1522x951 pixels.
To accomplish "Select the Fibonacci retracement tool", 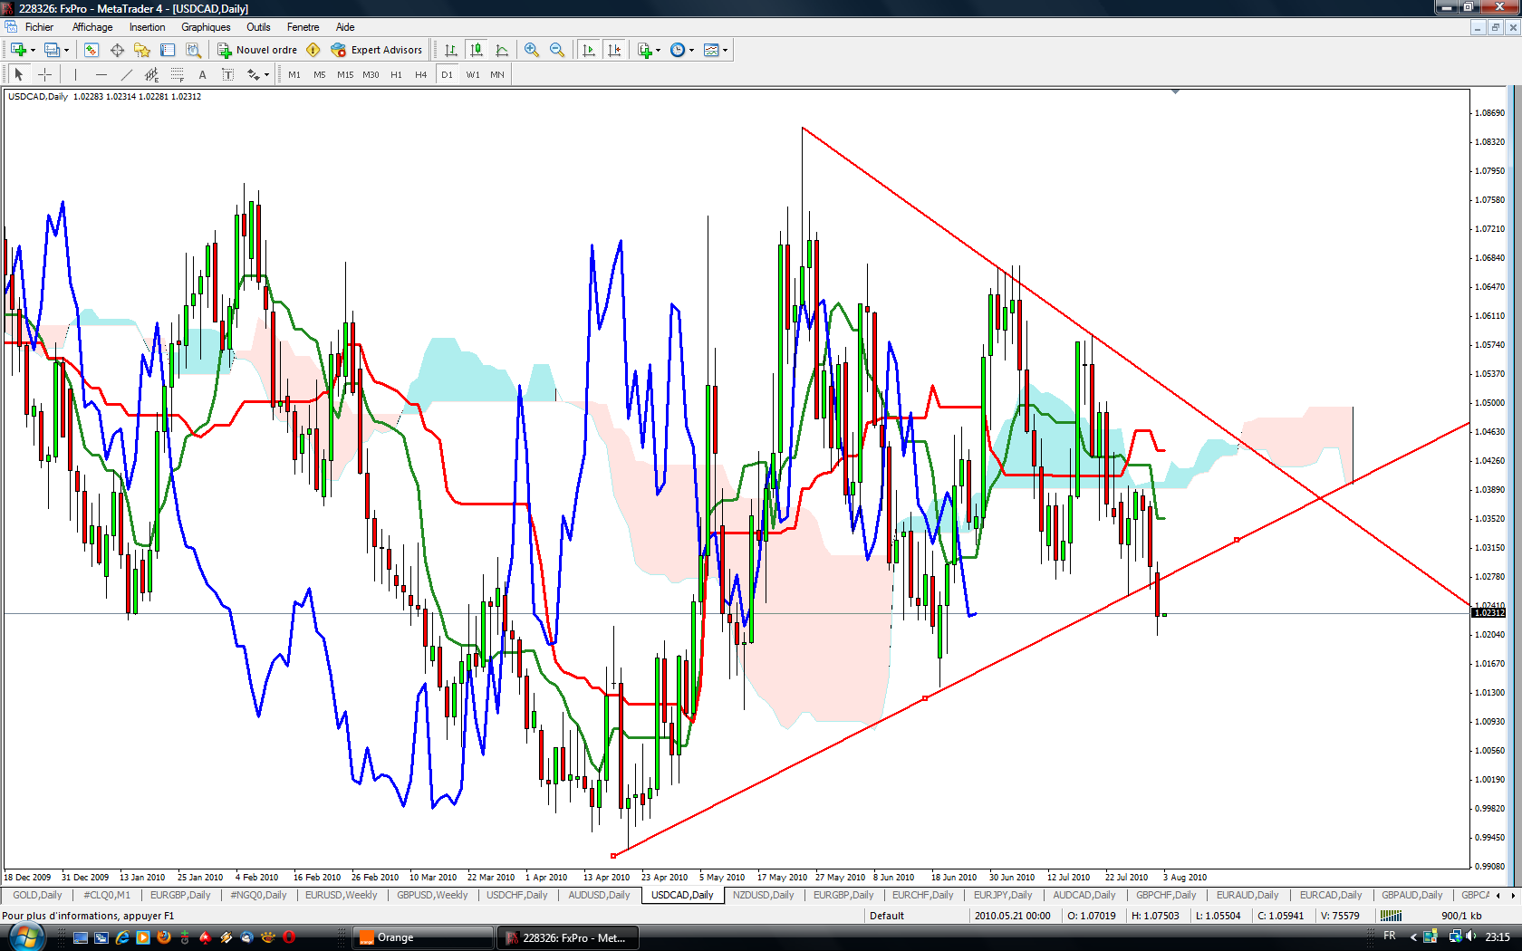I will click(x=178, y=74).
